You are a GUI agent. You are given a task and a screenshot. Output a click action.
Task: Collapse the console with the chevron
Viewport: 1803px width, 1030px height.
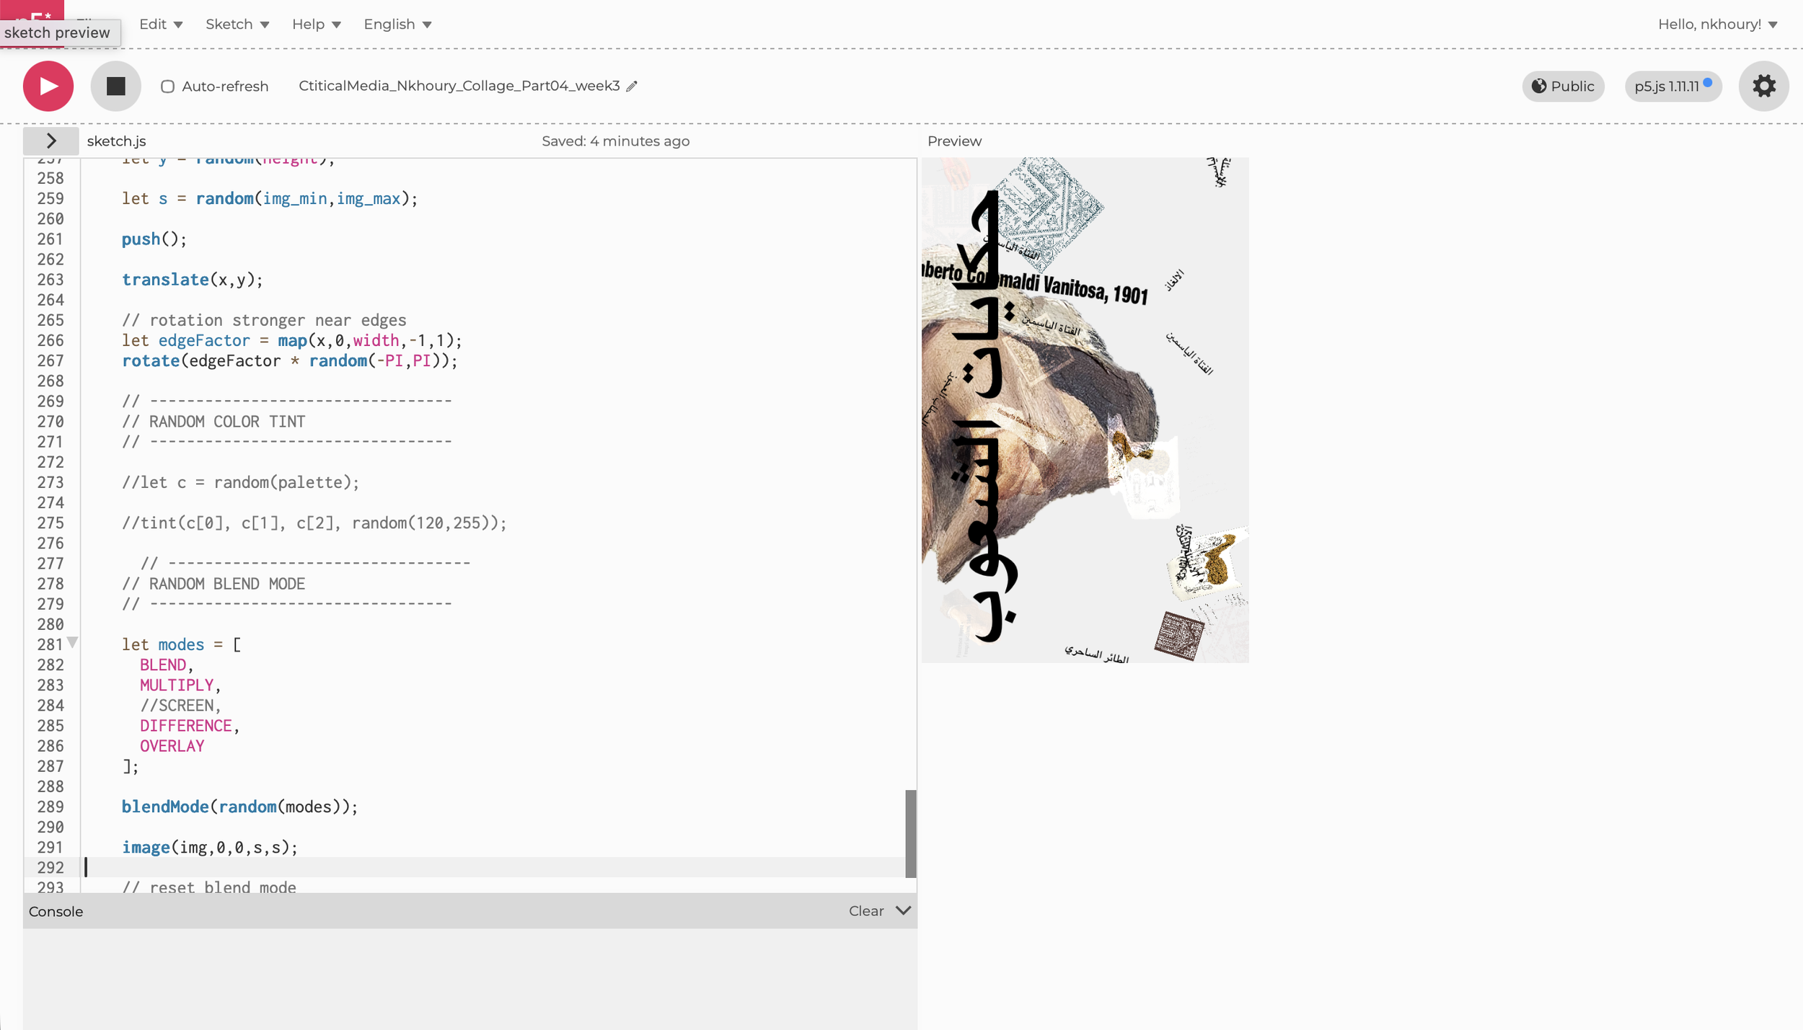point(903,911)
